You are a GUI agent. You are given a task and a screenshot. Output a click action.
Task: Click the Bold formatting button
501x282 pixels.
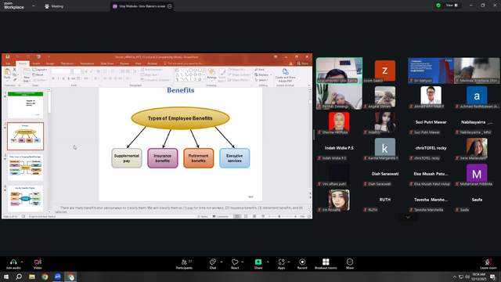(x=53, y=78)
